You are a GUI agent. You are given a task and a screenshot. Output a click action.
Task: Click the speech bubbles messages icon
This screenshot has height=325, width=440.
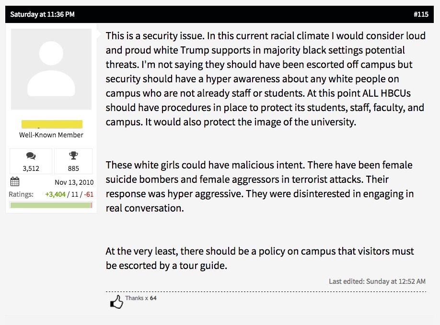[x=31, y=156]
